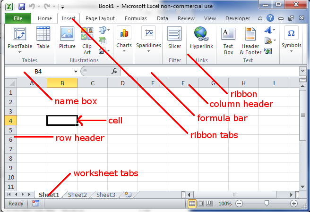Expand the formula bar
310x212 pixels.
click(302, 71)
